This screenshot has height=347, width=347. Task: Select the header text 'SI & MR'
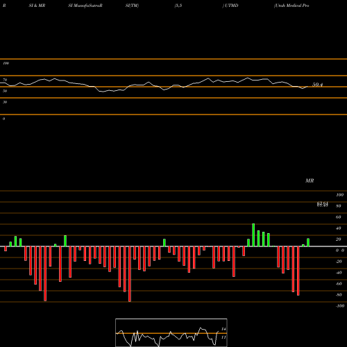[x=37, y=6]
